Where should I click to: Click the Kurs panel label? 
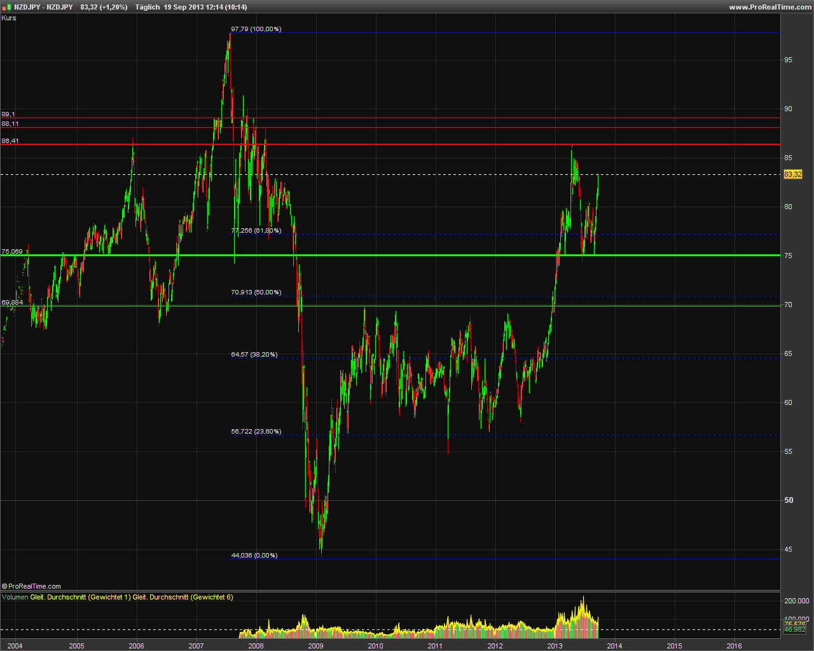(9, 18)
